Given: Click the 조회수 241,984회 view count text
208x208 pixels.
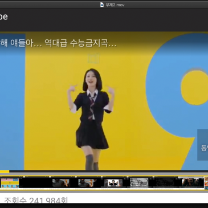Looking at the screenshot, I should tap(36, 200).
